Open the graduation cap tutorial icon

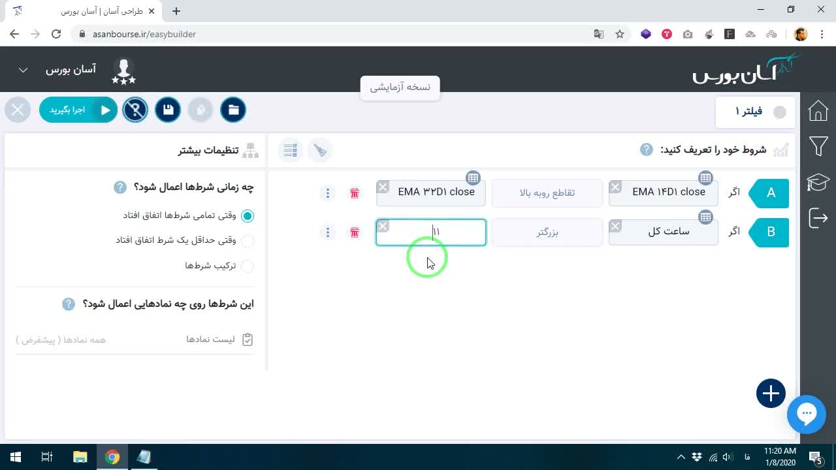pyautogui.click(x=818, y=182)
